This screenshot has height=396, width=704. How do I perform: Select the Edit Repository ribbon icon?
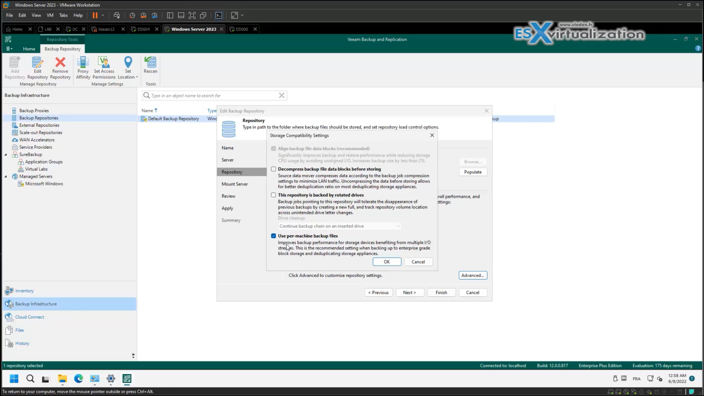(37, 67)
